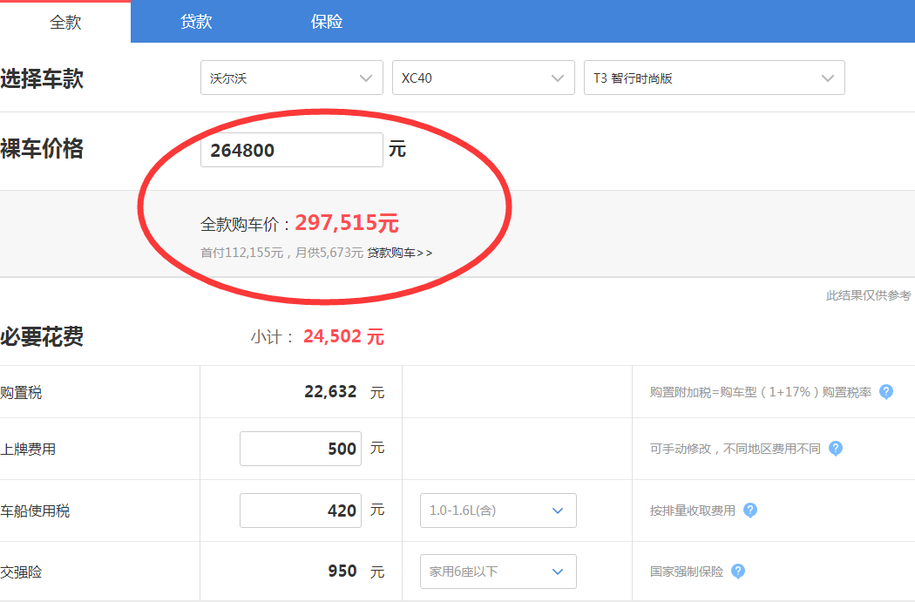Click the 950 交强险 amount
The width and height of the screenshot is (915, 602).
pos(342,572)
